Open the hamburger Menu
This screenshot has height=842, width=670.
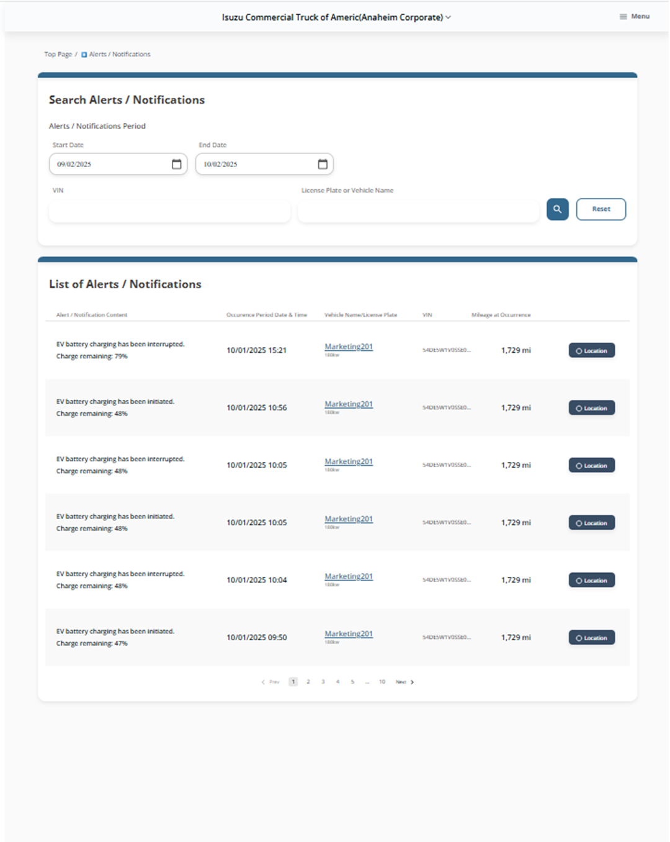coord(634,17)
